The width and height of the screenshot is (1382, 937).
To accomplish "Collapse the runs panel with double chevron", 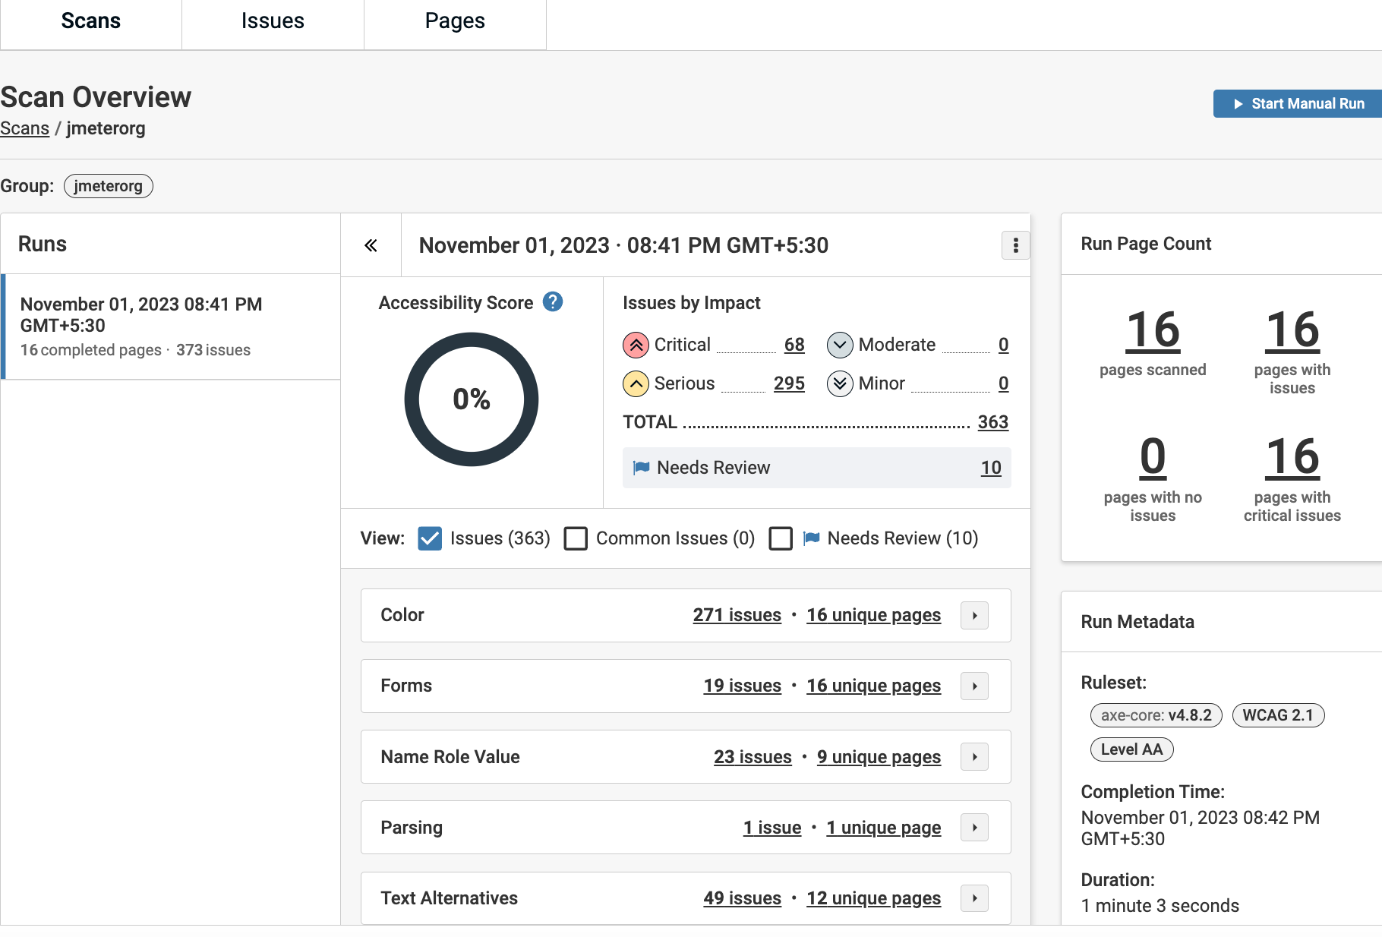I will [371, 245].
